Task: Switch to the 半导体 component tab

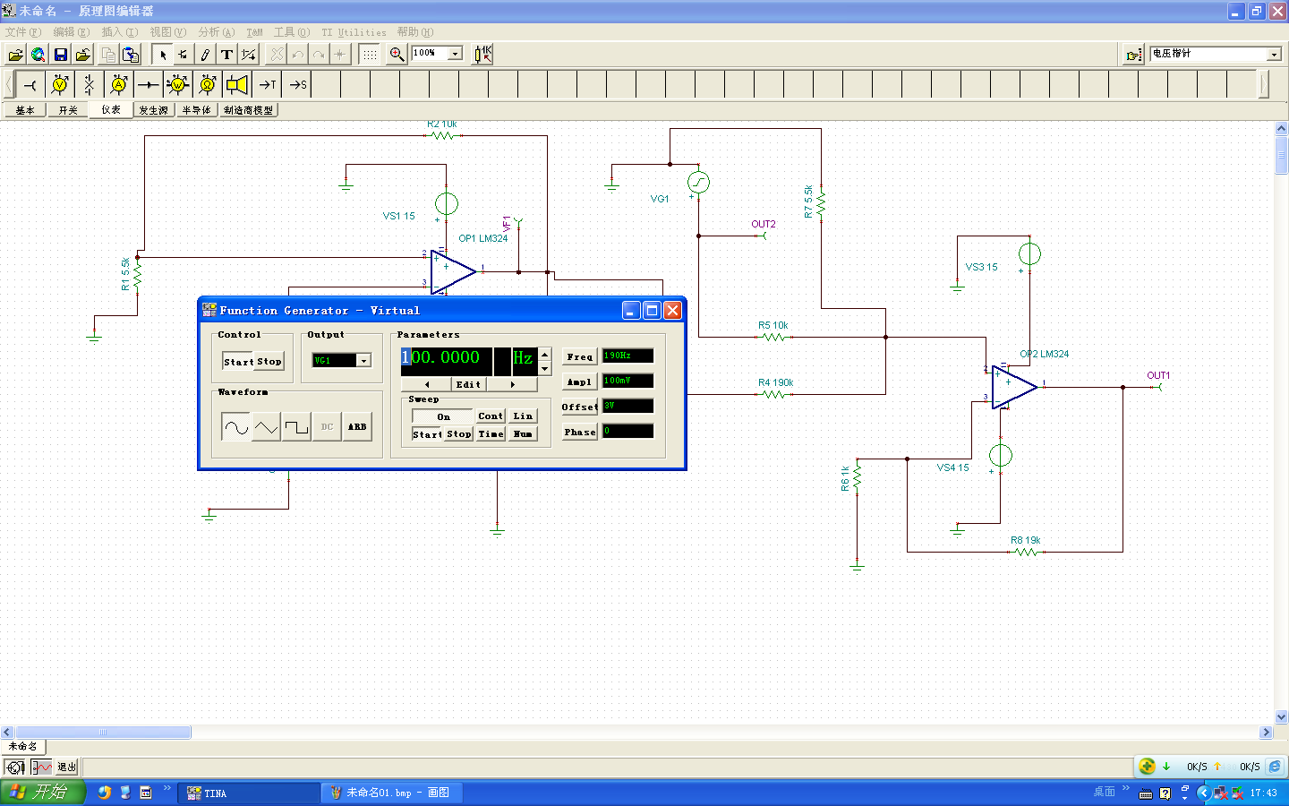Action: 196,110
